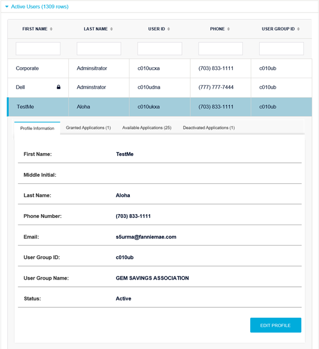Screen dimensions: 319x349
Task: Click the PHONE column header text
Action: click(x=217, y=29)
